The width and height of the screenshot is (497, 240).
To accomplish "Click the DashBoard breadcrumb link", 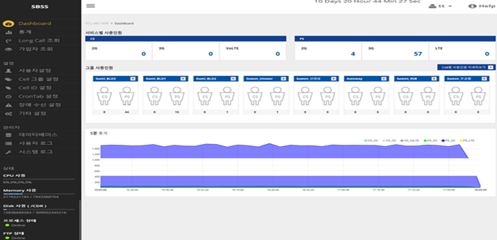I will click(x=124, y=23).
